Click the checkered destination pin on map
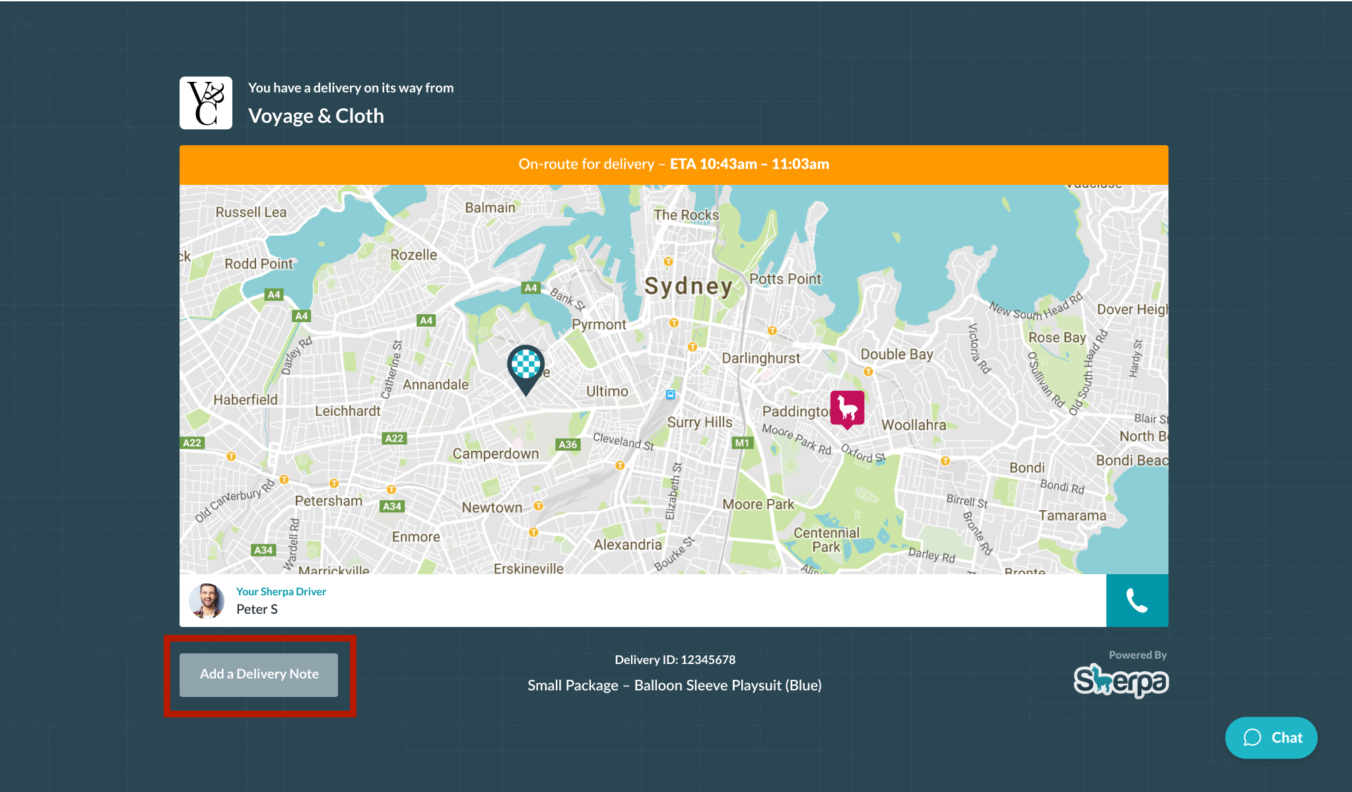The width and height of the screenshot is (1352, 792). coord(525,365)
